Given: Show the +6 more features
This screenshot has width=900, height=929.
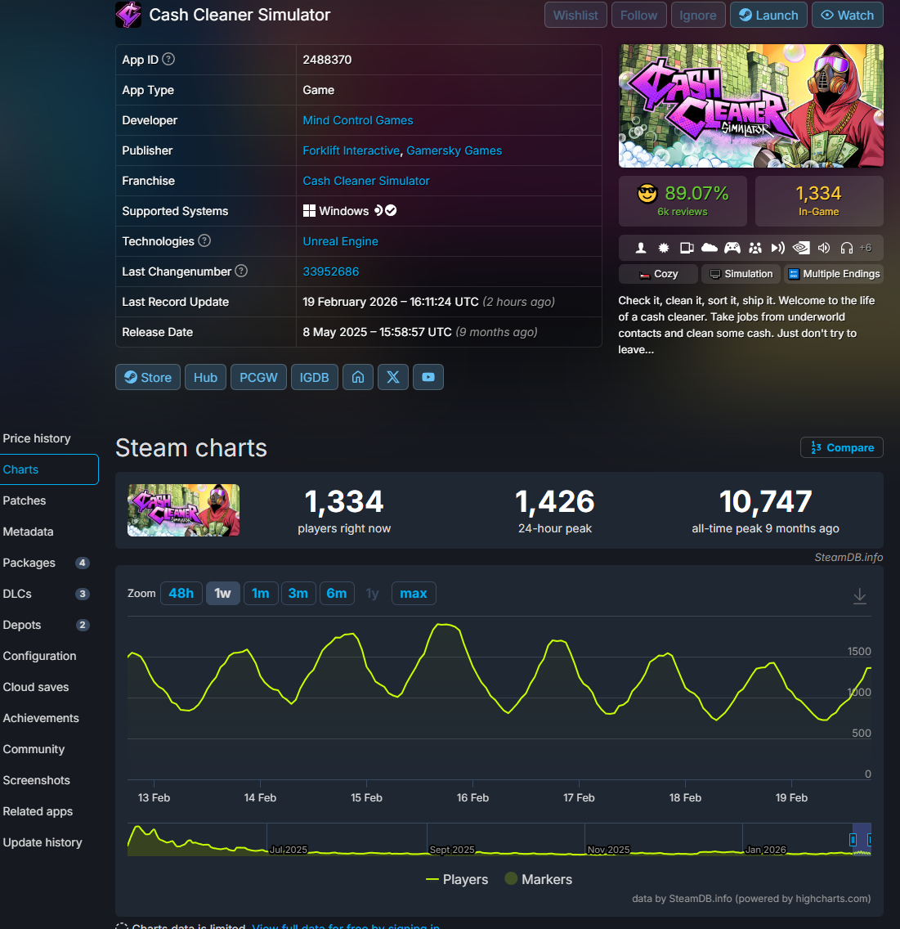Looking at the screenshot, I should coord(866,248).
